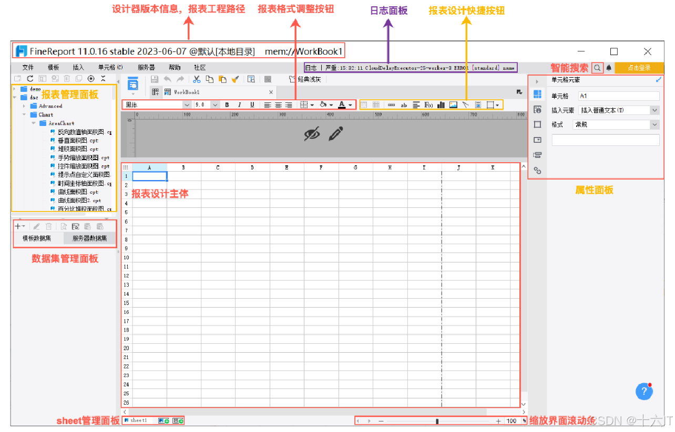Switch to 模板数据集 tab
Image resolution: width=675 pixels, height=432 pixels.
point(38,239)
